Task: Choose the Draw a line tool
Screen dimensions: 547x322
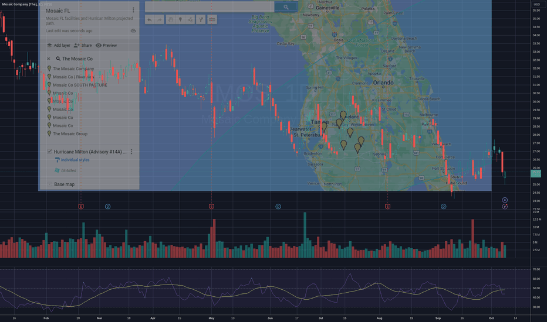Action: tap(190, 19)
